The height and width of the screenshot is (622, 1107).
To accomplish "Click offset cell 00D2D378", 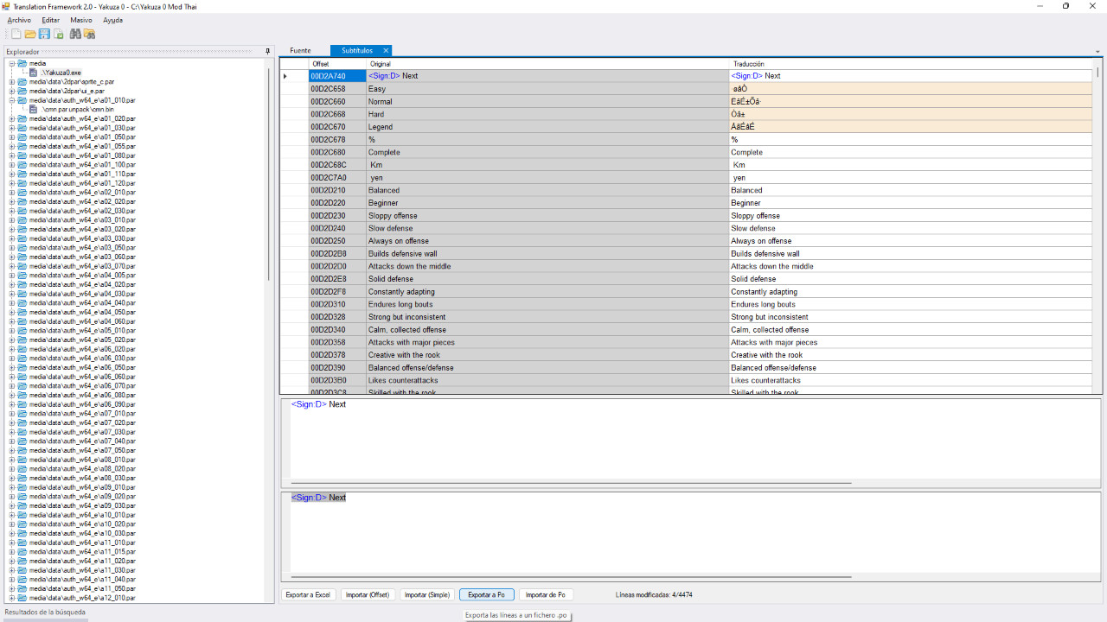I will [x=337, y=355].
